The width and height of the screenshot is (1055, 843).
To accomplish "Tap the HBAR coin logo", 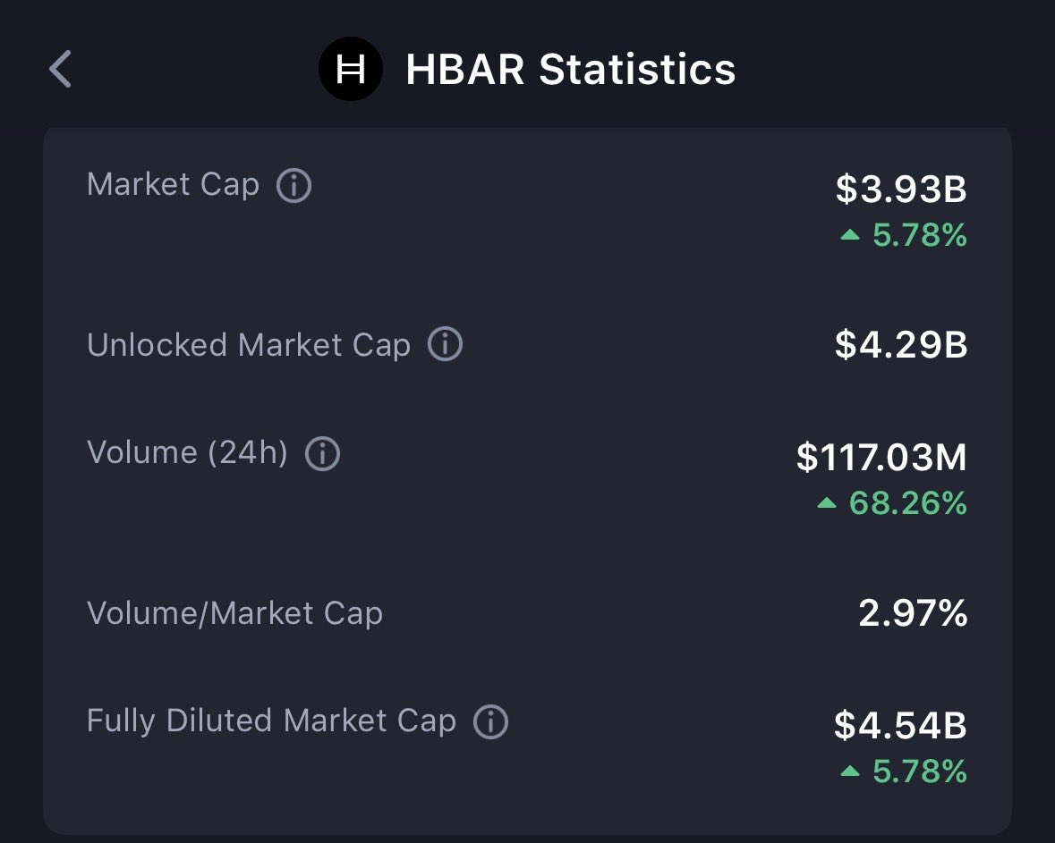I will tap(350, 70).
